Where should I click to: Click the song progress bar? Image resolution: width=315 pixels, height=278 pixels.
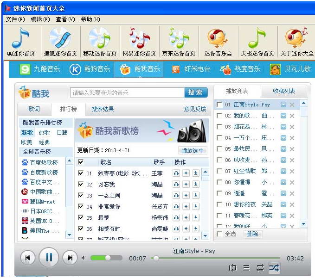tap(216, 258)
